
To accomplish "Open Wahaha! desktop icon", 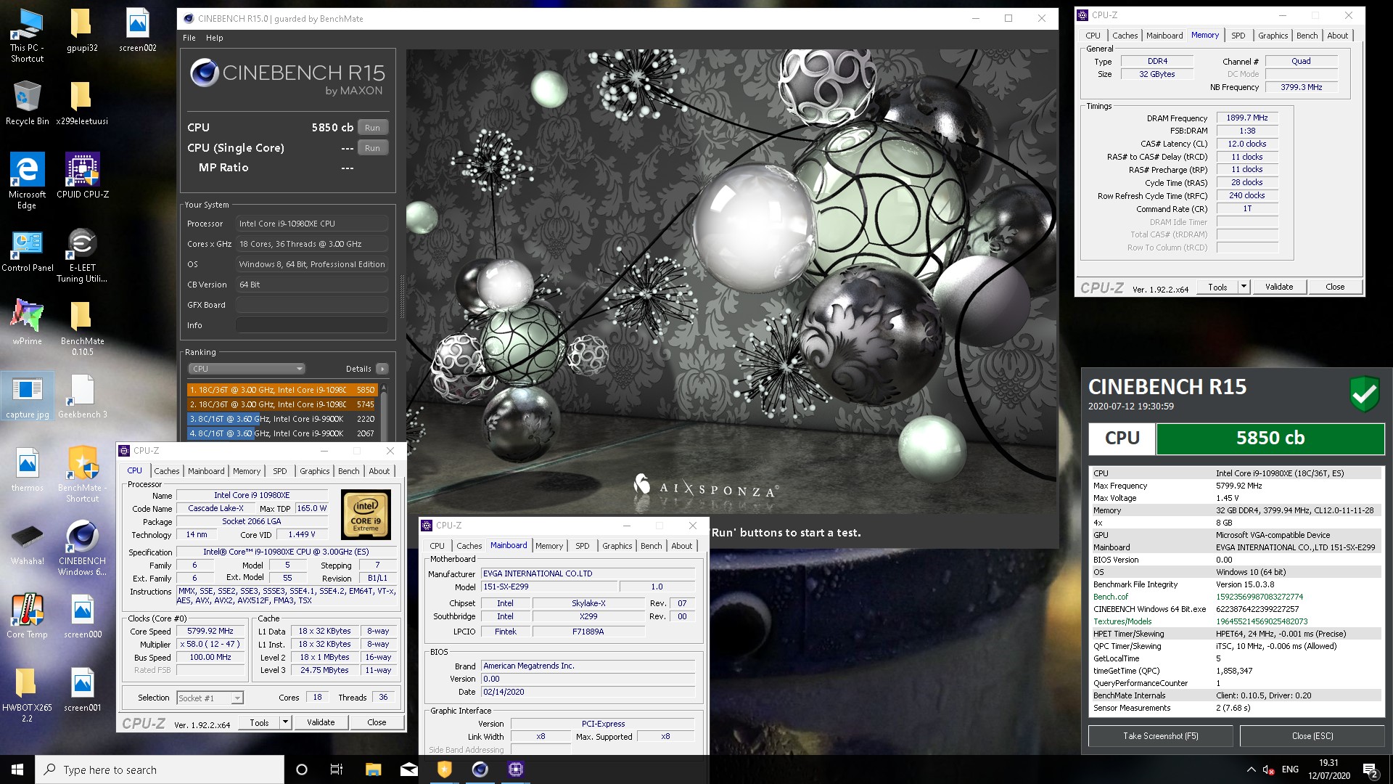I will pos(27,544).
